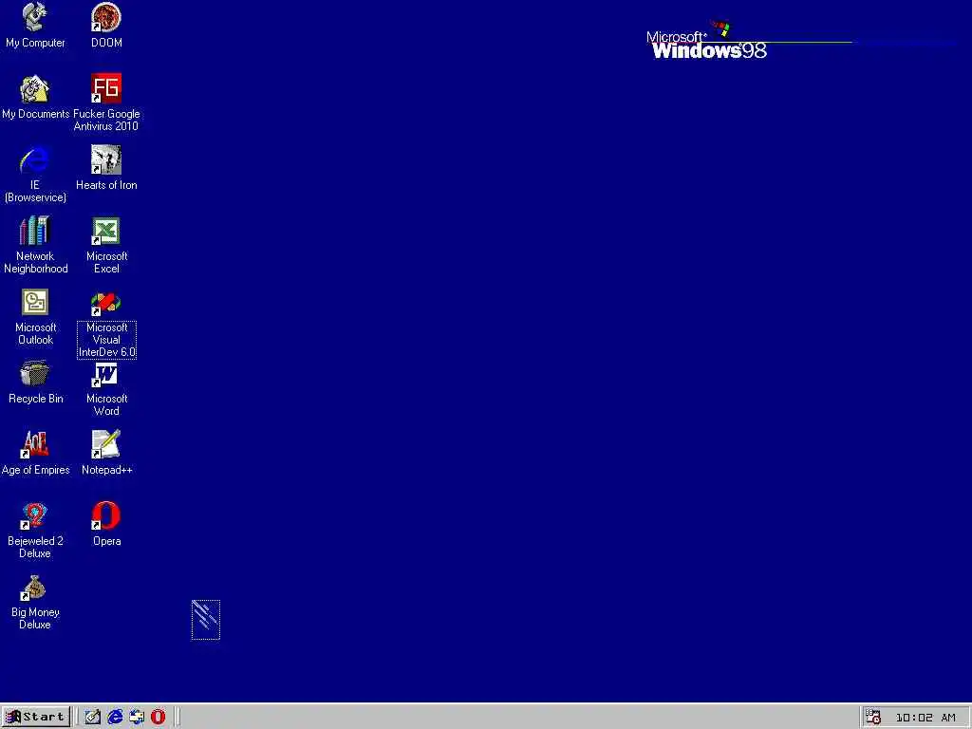The width and height of the screenshot is (972, 729).
Task: Click the "Microsoft Excel" icon label
Action: point(106,262)
